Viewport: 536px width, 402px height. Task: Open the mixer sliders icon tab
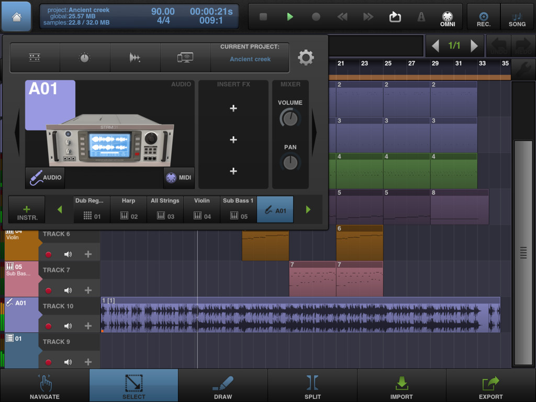(35, 58)
